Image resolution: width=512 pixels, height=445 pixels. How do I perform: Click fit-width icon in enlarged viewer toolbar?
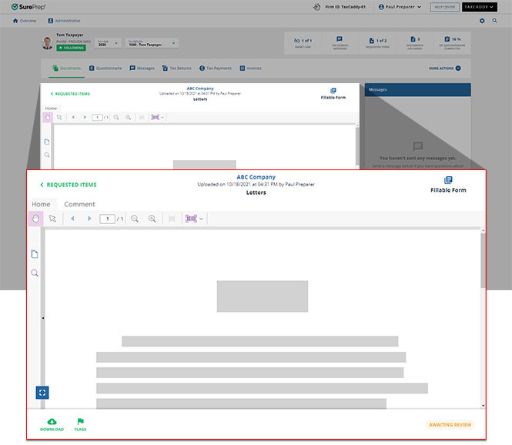(x=172, y=219)
